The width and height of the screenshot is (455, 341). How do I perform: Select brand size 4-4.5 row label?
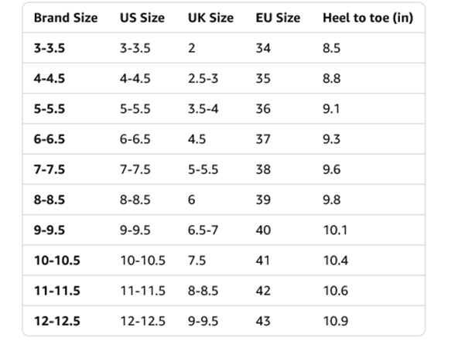pos(50,79)
